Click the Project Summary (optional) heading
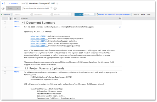Image resolution: width=157 pixels, height=102 pixels. pyautogui.click(x=47, y=69)
